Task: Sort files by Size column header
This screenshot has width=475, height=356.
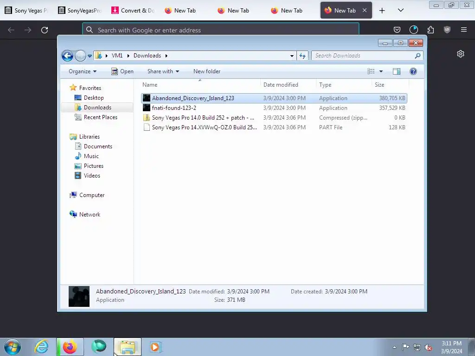Action: 390,85
